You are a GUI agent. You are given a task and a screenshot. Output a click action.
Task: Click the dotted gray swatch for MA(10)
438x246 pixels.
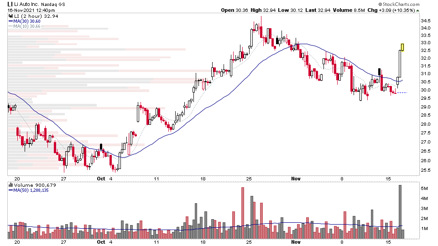coord(10,26)
